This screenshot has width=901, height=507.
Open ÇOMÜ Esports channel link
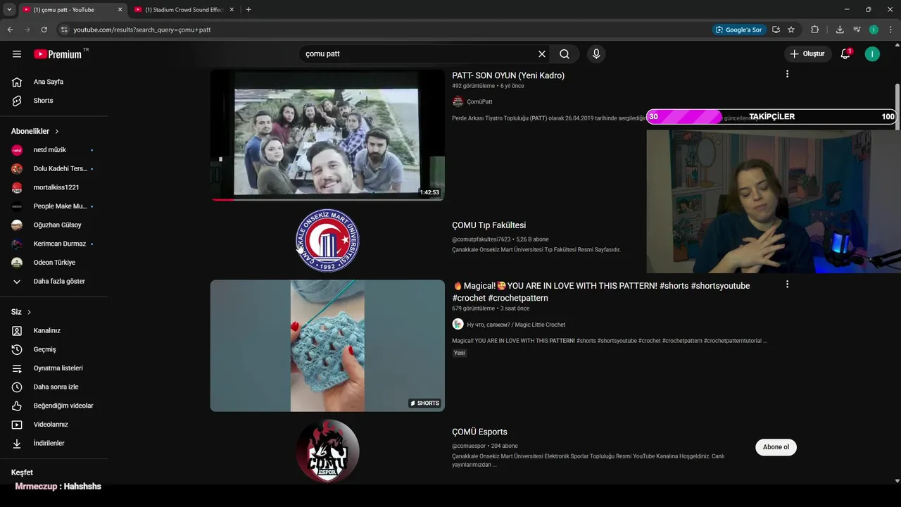click(479, 432)
